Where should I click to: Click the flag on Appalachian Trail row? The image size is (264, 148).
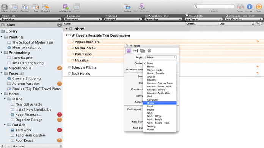tap(258, 41)
